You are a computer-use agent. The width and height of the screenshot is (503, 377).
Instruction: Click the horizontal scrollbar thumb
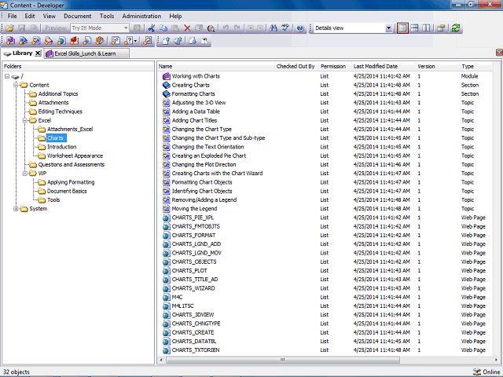tap(283, 360)
